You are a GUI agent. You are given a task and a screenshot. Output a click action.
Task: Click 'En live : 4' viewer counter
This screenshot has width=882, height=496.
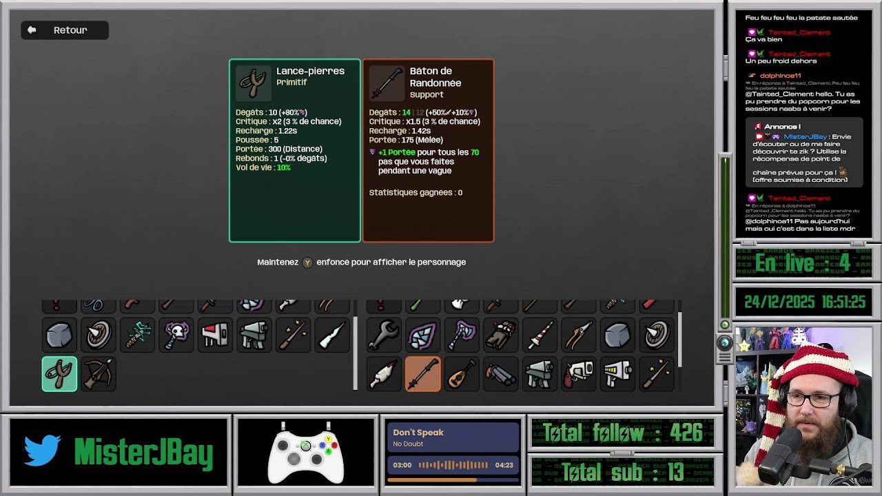point(802,262)
